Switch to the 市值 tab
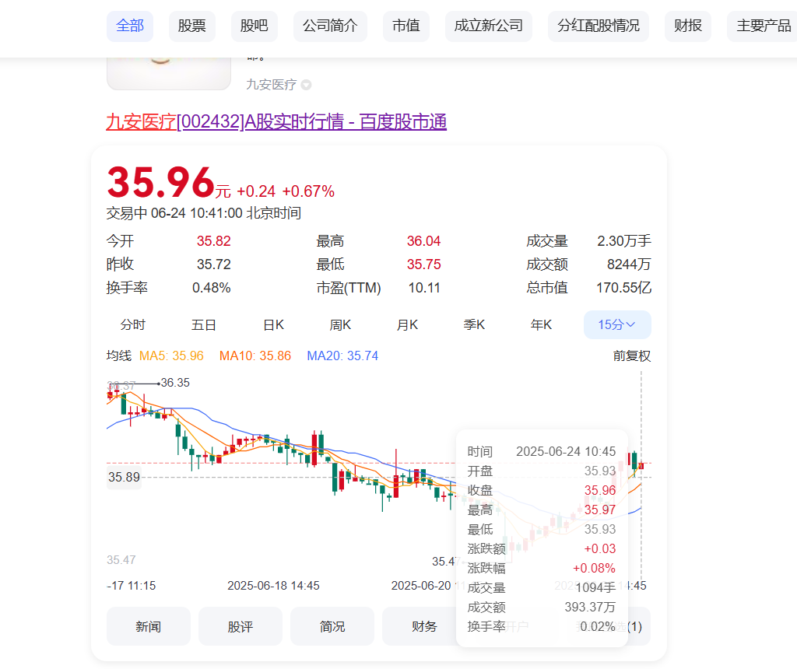Image resolution: width=797 pixels, height=669 pixels. coord(406,26)
